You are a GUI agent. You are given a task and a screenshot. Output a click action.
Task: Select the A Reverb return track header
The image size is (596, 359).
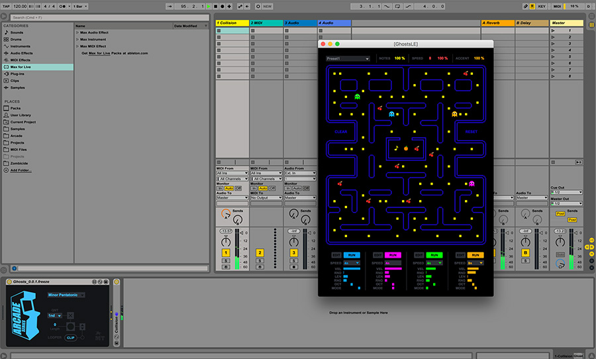(497, 23)
